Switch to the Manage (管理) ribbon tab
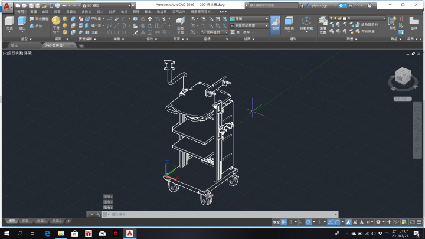 point(136,12)
